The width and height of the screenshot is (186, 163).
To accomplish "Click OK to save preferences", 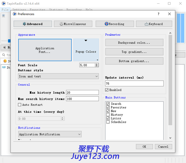I will [144, 147].
